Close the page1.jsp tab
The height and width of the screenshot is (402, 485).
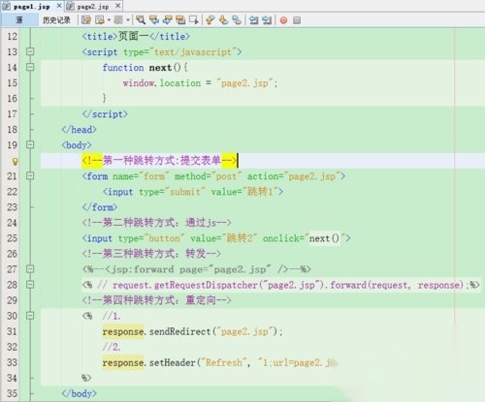click(x=59, y=6)
